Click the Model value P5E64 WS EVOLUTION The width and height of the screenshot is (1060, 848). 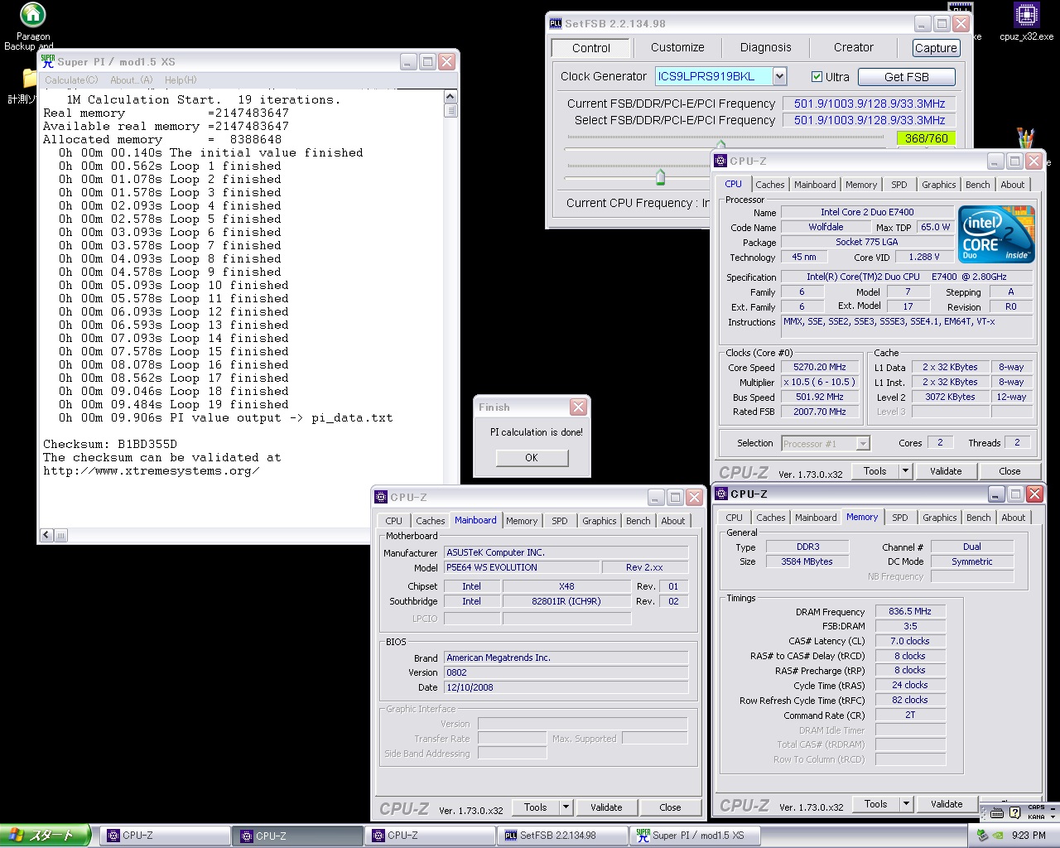tap(522, 567)
